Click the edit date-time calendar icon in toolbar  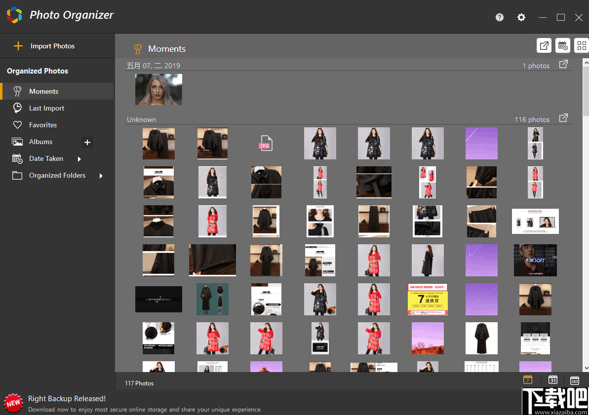[563, 45]
